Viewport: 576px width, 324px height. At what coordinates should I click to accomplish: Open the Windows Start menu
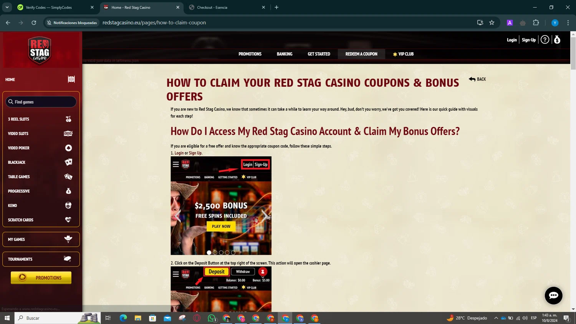(x=7, y=318)
